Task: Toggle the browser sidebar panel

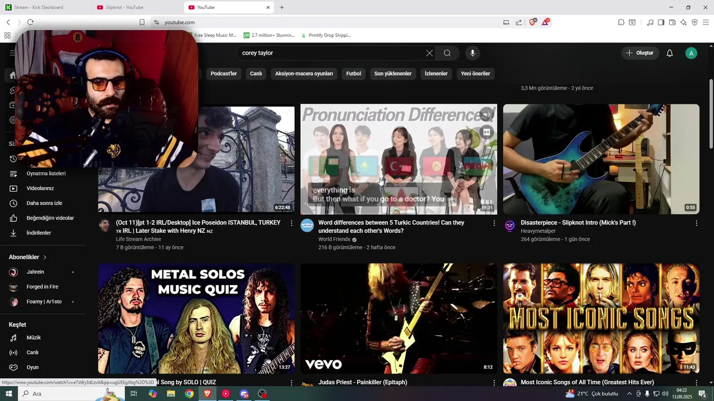Action: pyautogui.click(x=661, y=22)
